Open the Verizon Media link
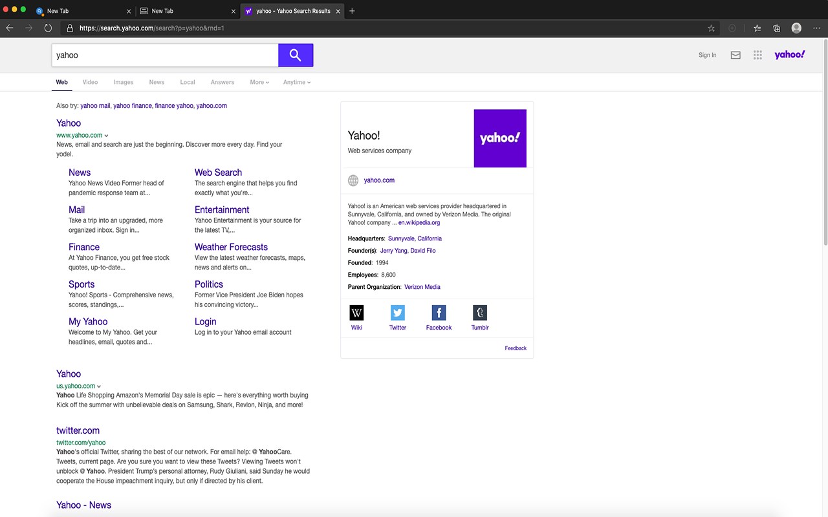This screenshot has width=828, height=517. (422, 287)
